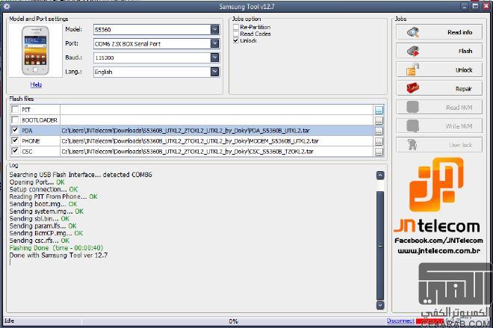
Task: Click the Read info button
Action: 439,32
